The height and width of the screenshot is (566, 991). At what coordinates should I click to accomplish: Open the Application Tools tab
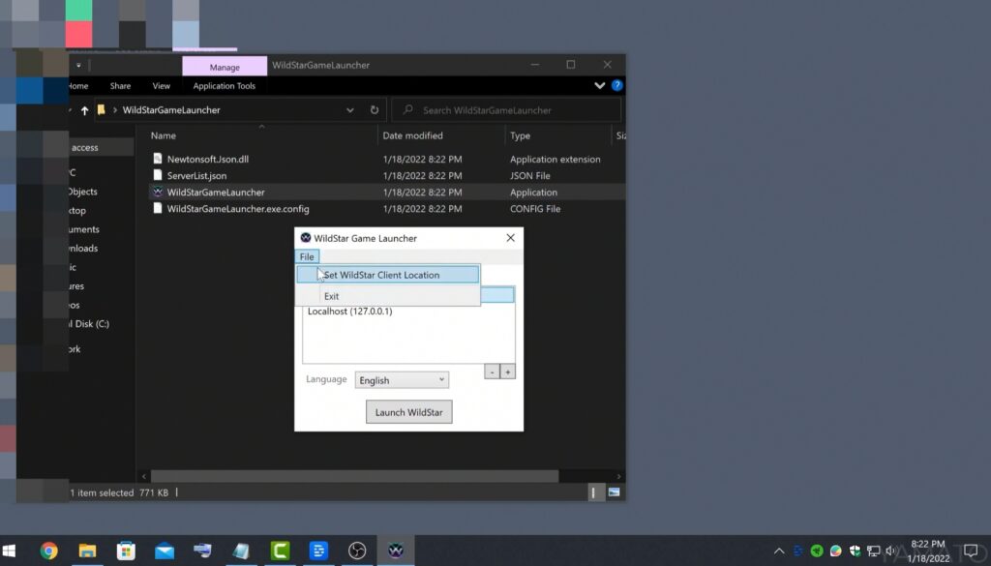point(225,86)
